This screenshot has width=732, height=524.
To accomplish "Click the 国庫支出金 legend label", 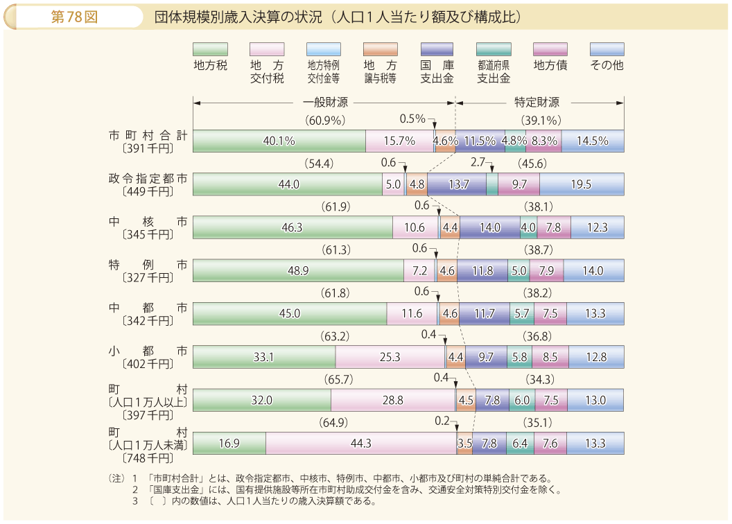I will click(x=437, y=72).
